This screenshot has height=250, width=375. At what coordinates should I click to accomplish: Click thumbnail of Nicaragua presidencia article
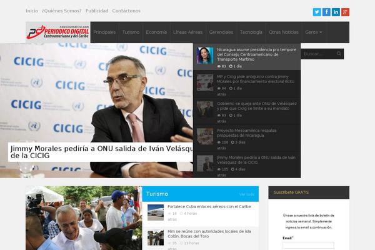pos(205,56)
